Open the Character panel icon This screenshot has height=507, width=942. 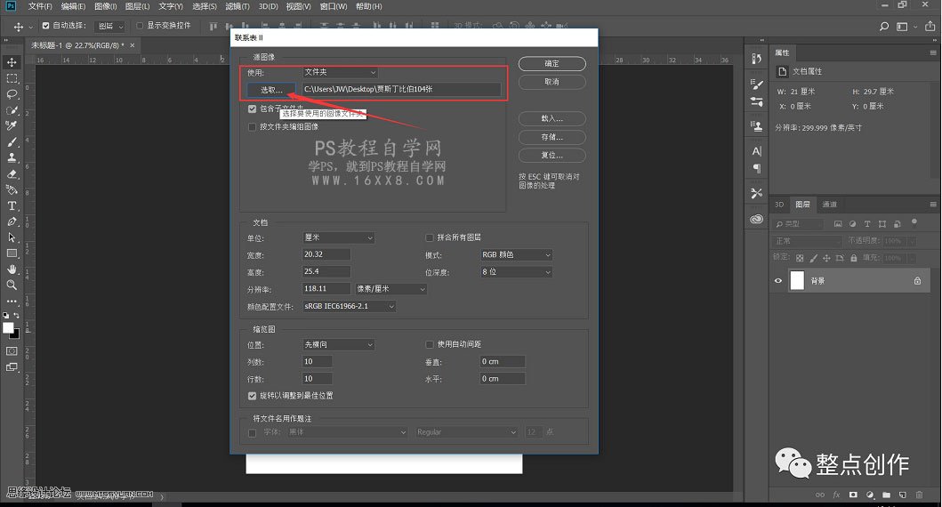[756, 151]
